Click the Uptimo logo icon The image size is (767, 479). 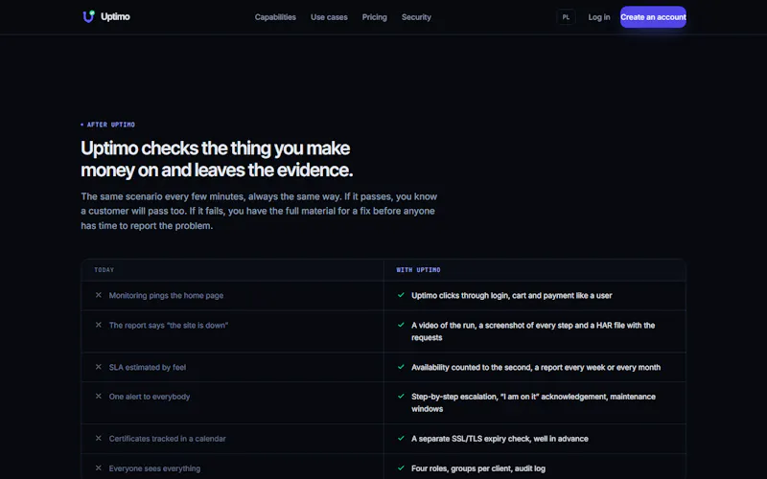(x=88, y=16)
